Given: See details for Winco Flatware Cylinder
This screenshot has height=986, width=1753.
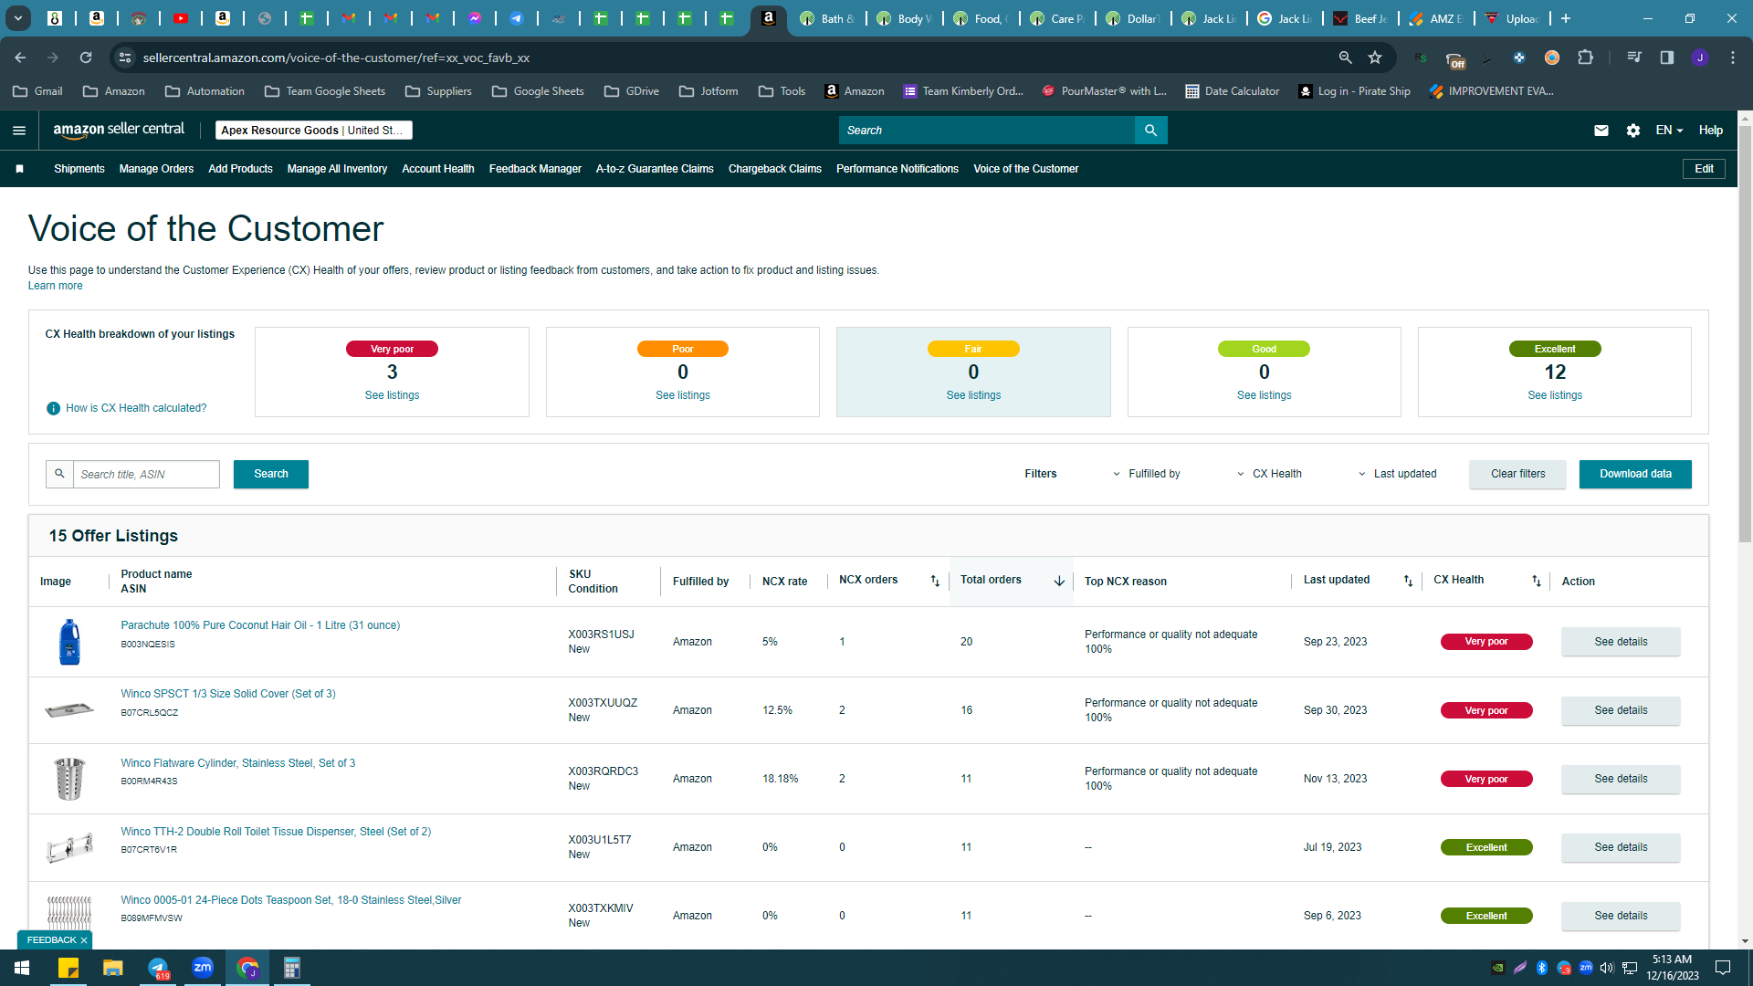Looking at the screenshot, I should [1621, 779].
